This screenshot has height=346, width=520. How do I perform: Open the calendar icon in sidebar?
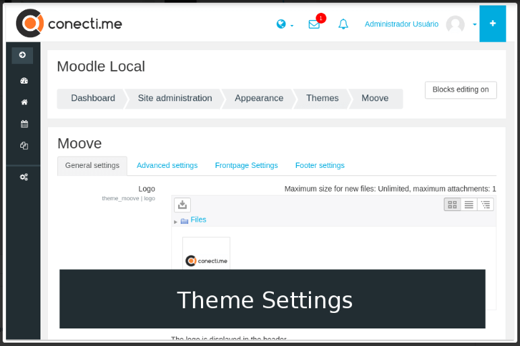[24, 124]
